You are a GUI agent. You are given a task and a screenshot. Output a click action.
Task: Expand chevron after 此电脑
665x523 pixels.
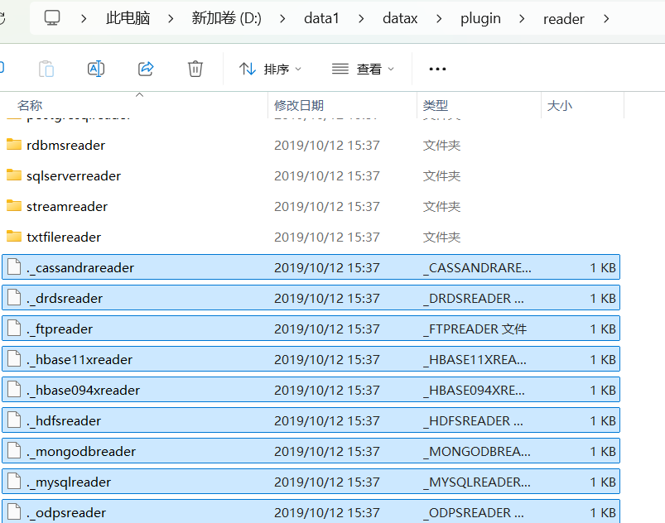point(171,19)
